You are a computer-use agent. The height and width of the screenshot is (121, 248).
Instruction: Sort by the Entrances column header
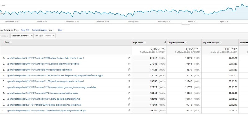pos(244,42)
